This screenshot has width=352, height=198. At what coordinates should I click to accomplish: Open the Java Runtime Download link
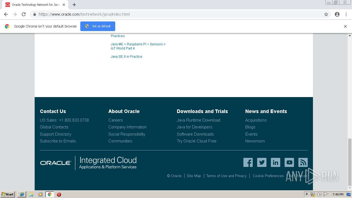pos(199,120)
